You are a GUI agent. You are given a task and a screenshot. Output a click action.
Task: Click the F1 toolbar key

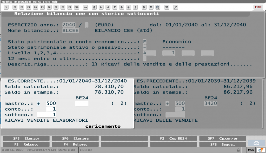pos(15,7)
